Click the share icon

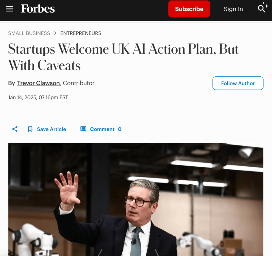pyautogui.click(x=15, y=129)
